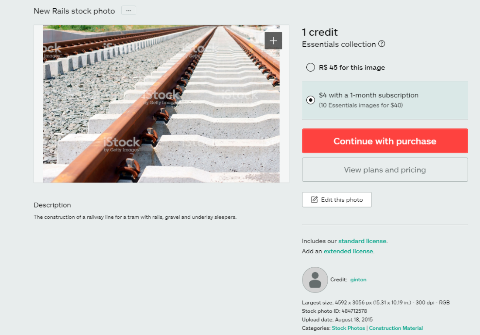The height and width of the screenshot is (335, 480).
Task: Click the plus icon on the photo
Action: 273,41
